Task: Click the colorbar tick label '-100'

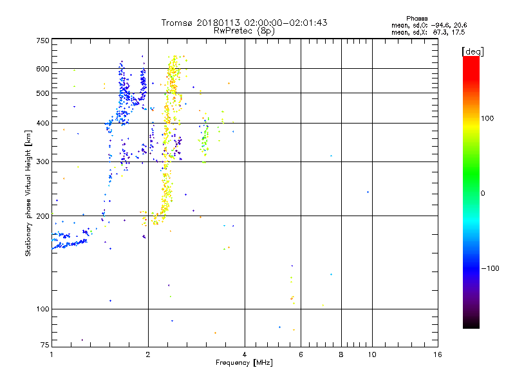Action: tap(490, 268)
